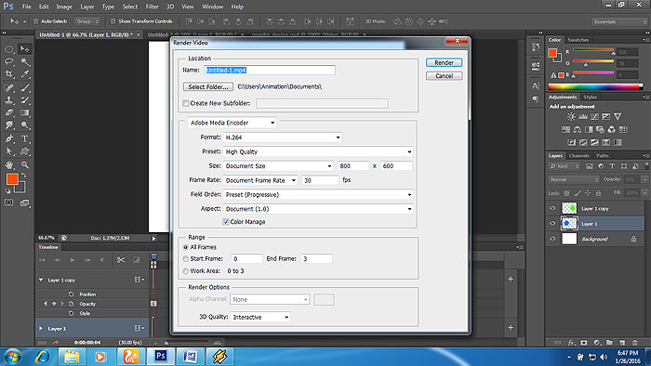The width and height of the screenshot is (651, 366).
Task: Toggle the Color Manage checkbox
Action: 226,222
